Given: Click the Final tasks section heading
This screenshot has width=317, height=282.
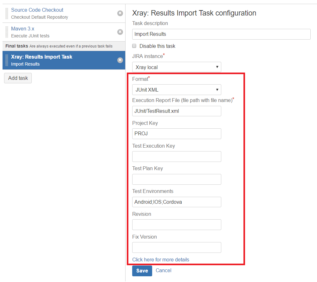Looking at the screenshot, I should pos(16,46).
